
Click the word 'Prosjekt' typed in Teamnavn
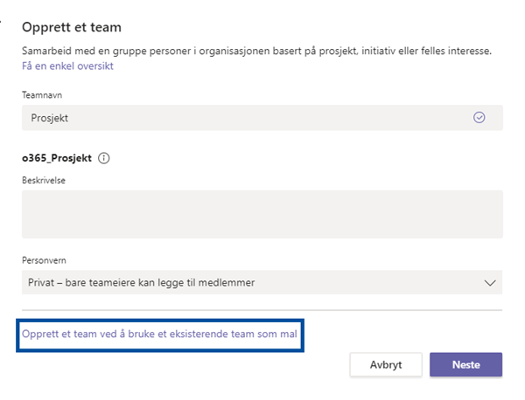50,118
